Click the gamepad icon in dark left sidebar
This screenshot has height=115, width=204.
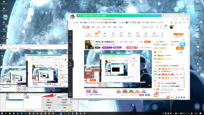(x=70, y=56)
